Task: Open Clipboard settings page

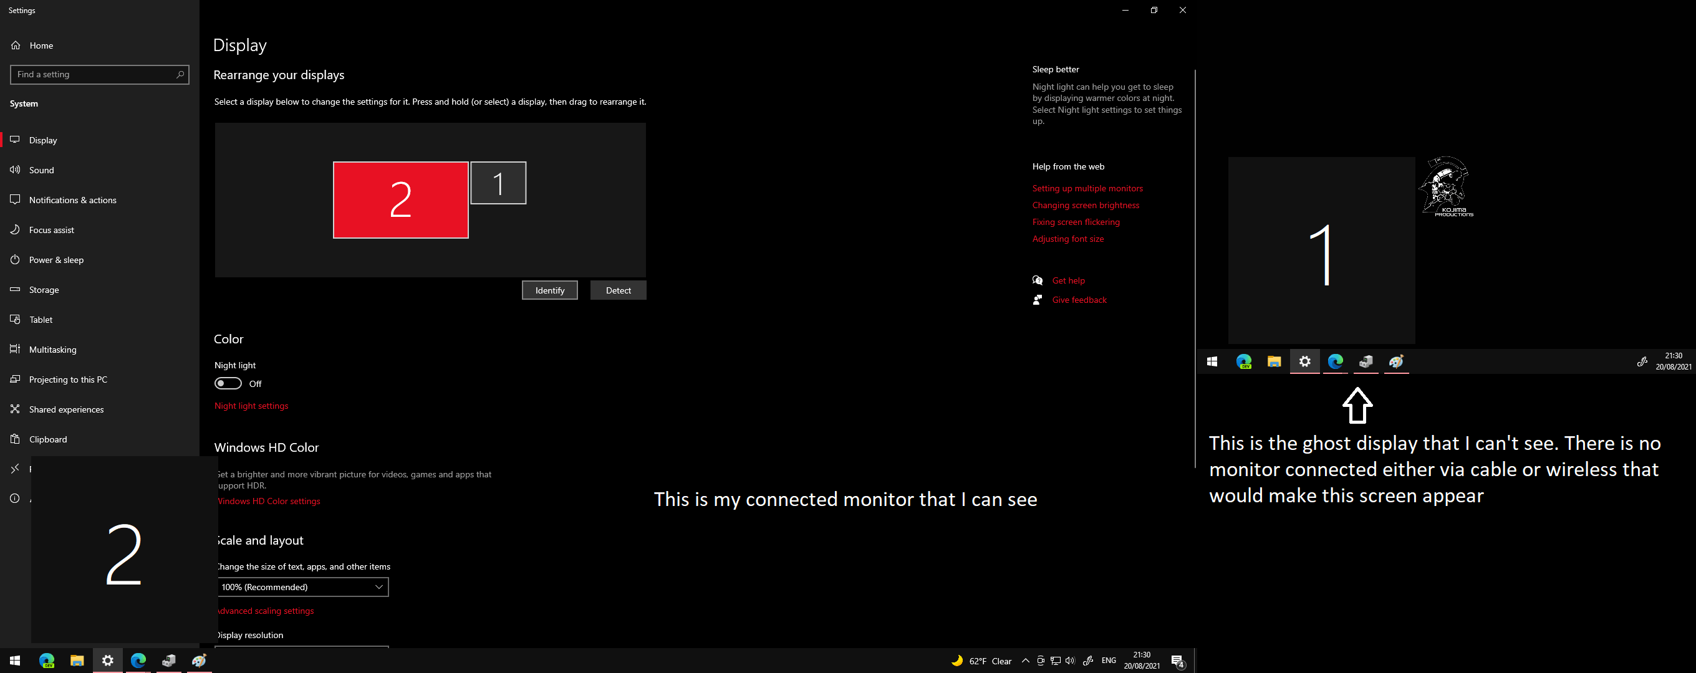Action: tap(47, 439)
